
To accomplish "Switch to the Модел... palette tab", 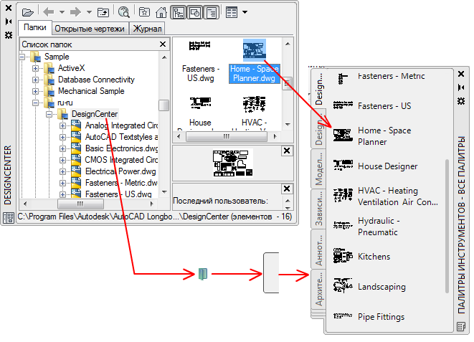I will click(318, 169).
